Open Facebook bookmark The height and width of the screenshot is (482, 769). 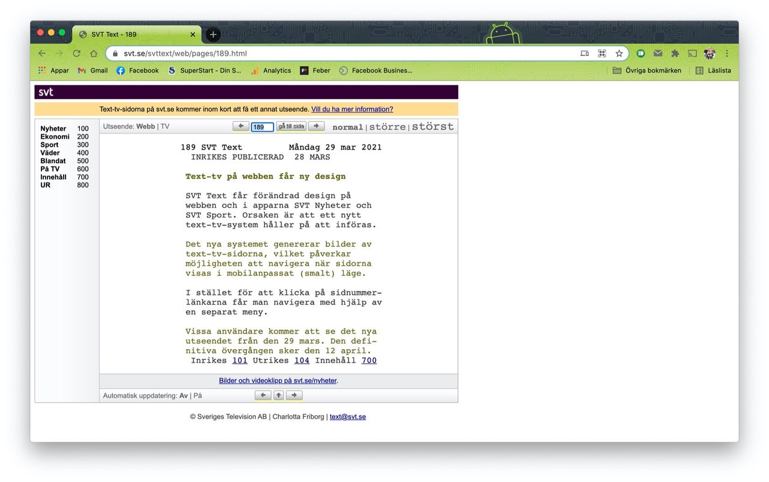pyautogui.click(x=138, y=70)
